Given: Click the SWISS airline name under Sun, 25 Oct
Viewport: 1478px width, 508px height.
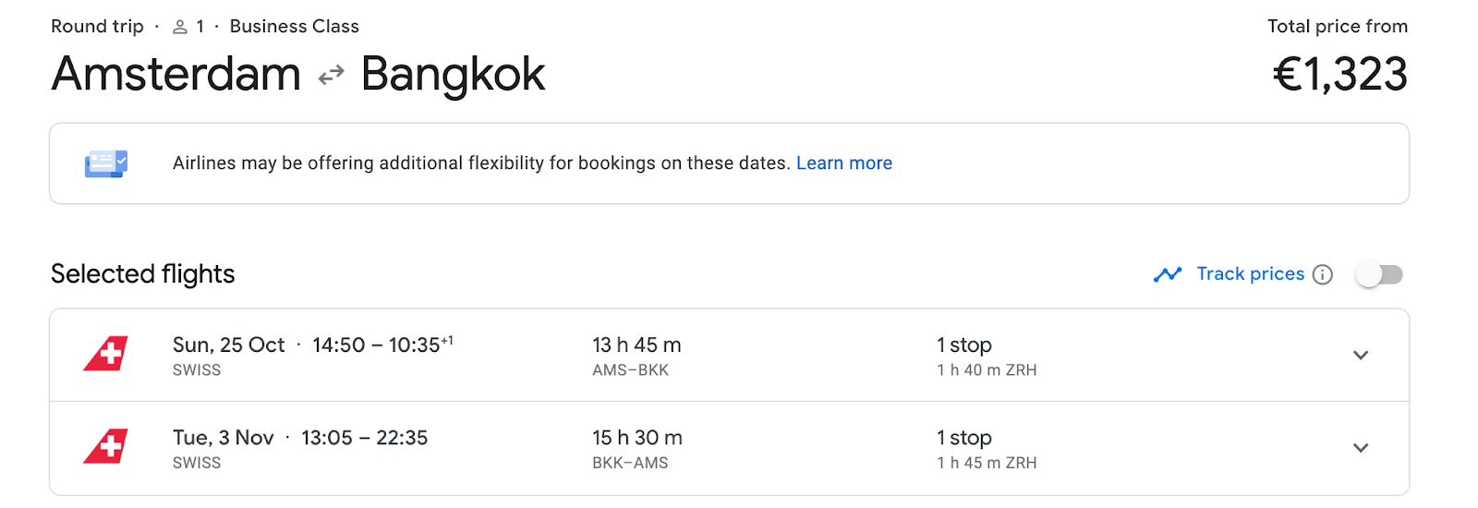Looking at the screenshot, I should [197, 370].
